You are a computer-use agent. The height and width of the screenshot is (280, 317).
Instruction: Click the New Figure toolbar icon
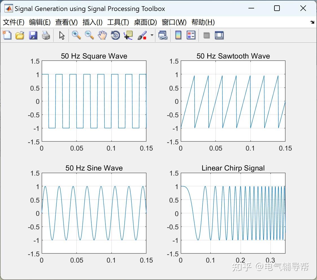pyautogui.click(x=7, y=35)
